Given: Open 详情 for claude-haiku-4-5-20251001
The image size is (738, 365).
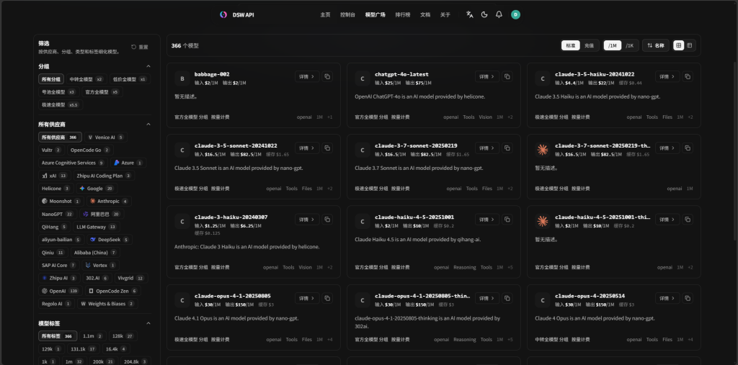Looking at the screenshot, I should coord(487,219).
